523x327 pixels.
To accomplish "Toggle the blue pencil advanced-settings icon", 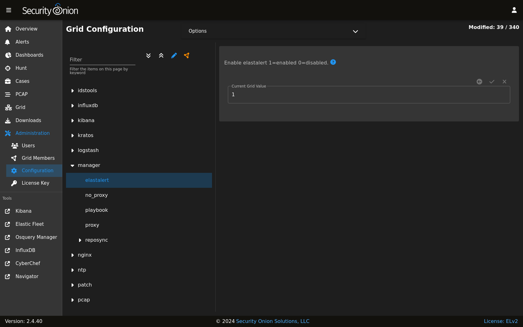I will click(174, 55).
